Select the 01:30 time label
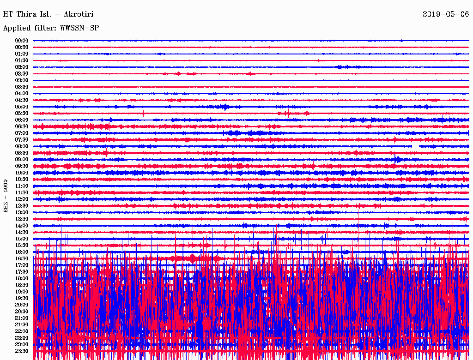 click(22, 60)
